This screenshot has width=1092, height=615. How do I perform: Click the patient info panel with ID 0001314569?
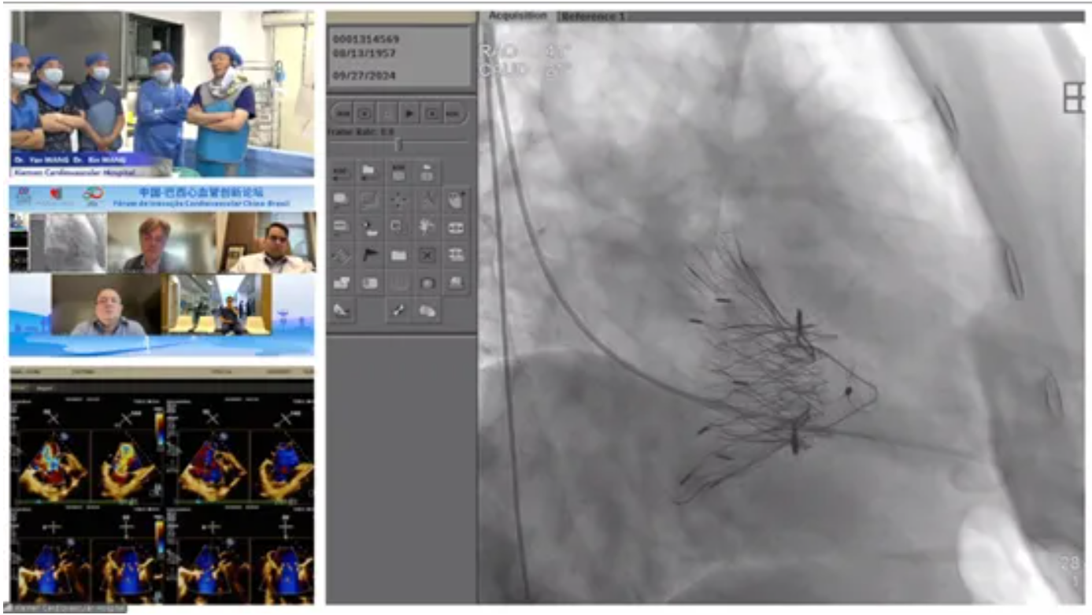click(x=401, y=57)
